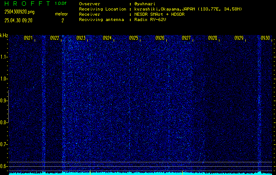
Task: Click the version label 1.0.0f
Action: pyautogui.click(x=61, y=3)
